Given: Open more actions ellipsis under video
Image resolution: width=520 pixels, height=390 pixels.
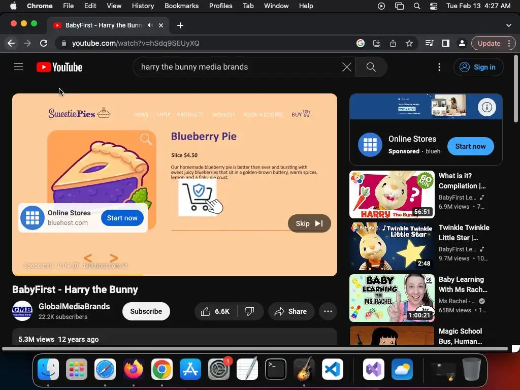Looking at the screenshot, I should 328,311.
